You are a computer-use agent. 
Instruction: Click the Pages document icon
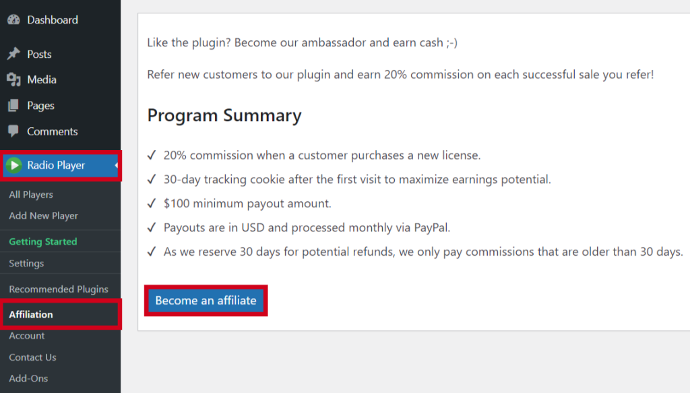pyautogui.click(x=13, y=105)
